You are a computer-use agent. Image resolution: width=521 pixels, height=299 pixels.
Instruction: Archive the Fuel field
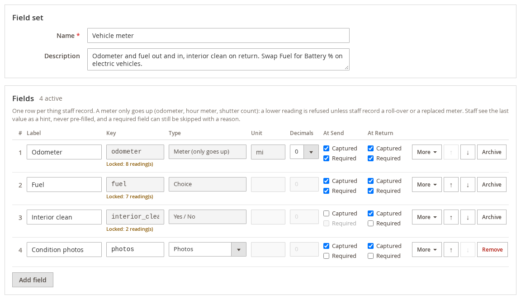[492, 185]
